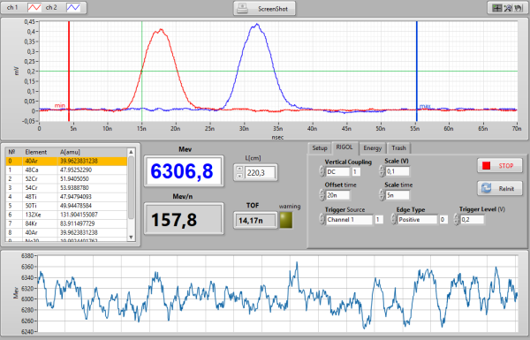530x340 pixels.
Task: Open the Vertical Coupling DC selector
Action: click(x=337, y=171)
